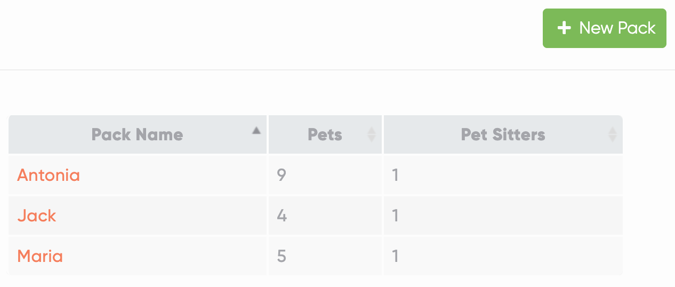Open the Antonia pack link

[49, 175]
